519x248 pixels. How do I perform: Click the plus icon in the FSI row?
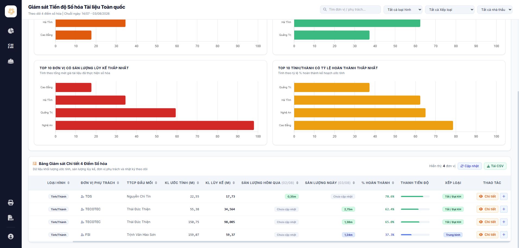coord(504,235)
